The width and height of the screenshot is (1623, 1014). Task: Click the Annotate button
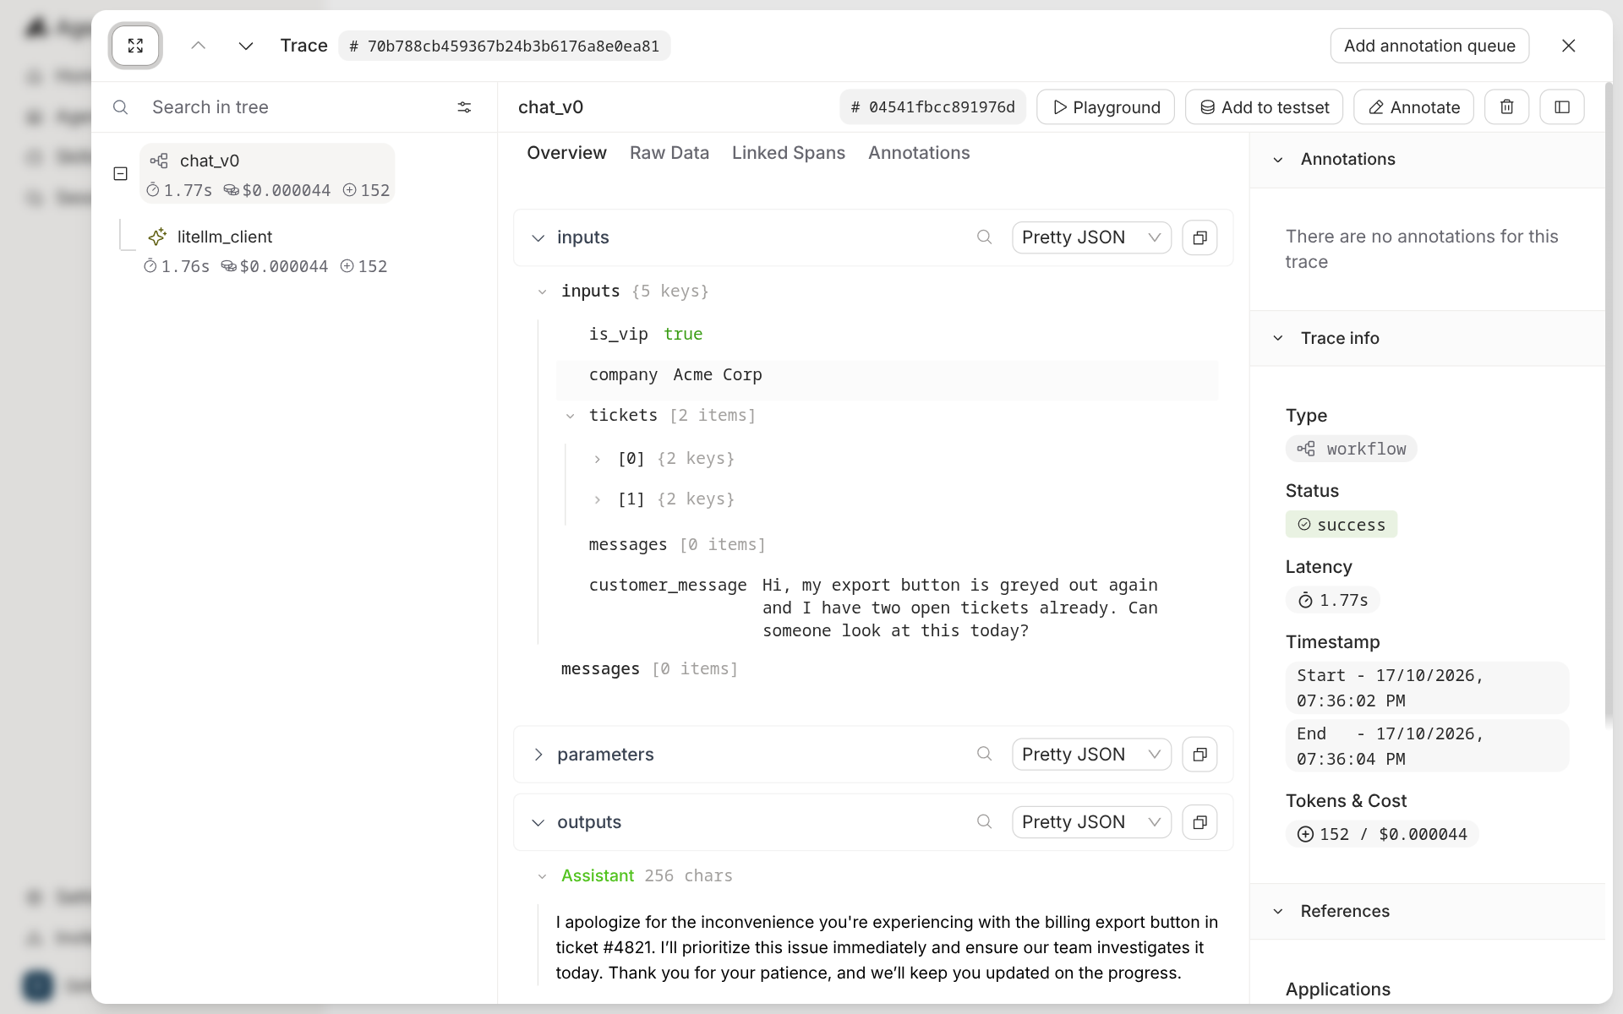[x=1413, y=107]
